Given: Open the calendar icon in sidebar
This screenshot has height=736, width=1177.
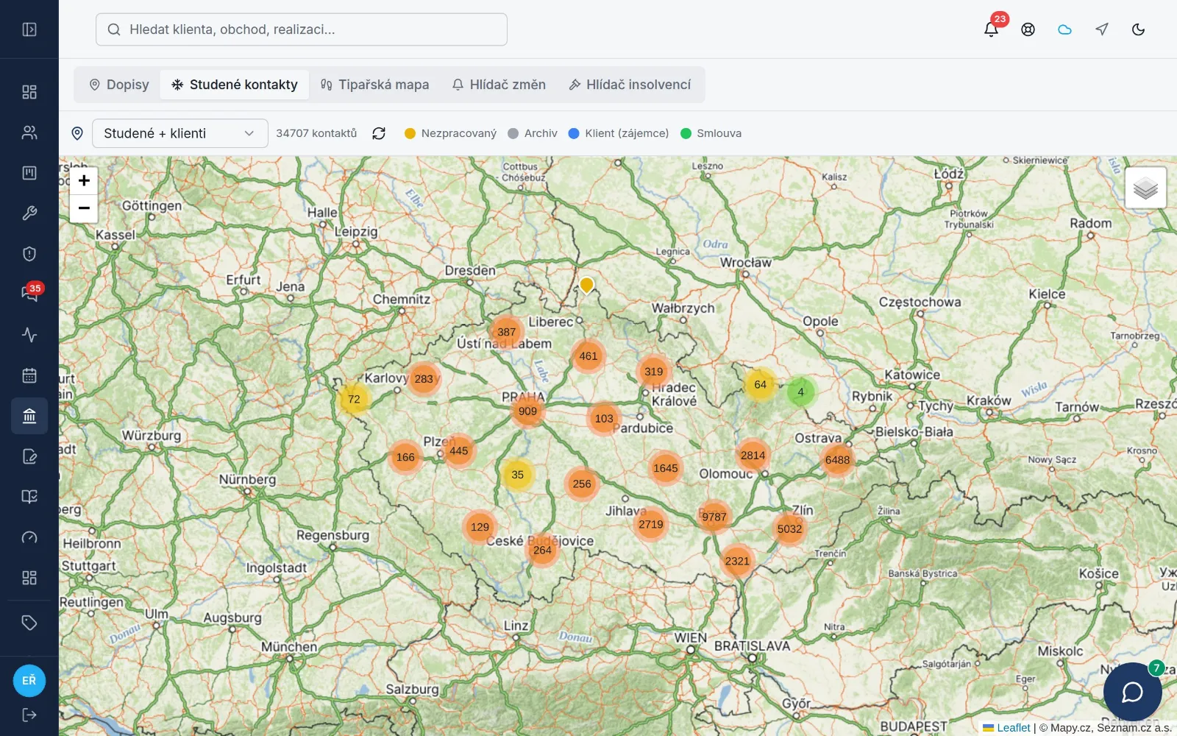Looking at the screenshot, I should pos(29,375).
